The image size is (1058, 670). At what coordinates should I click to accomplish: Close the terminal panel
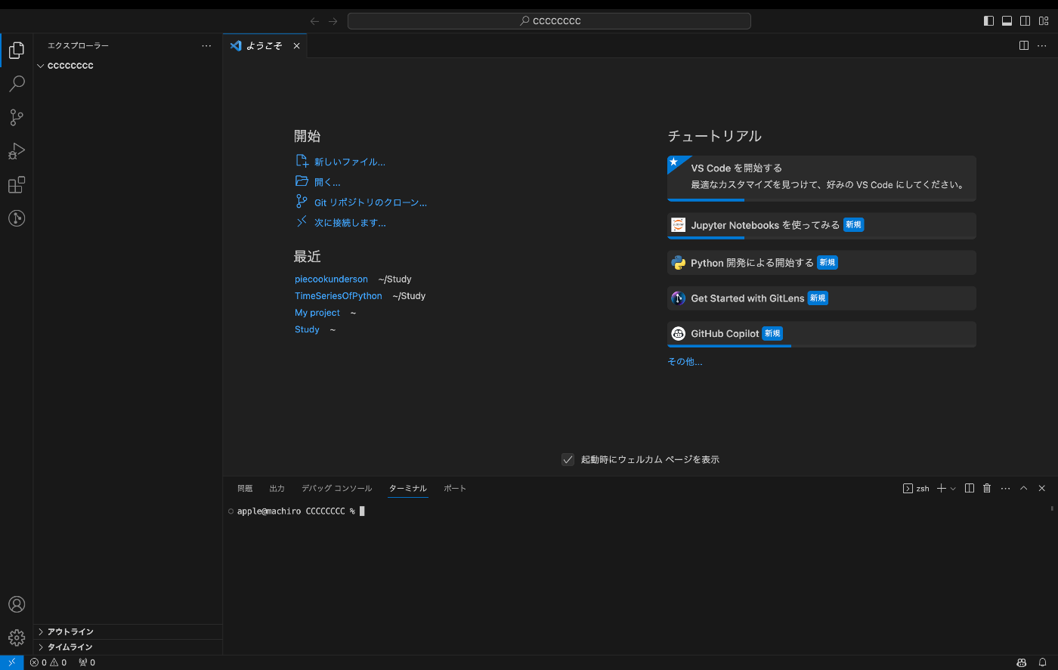[1042, 489]
